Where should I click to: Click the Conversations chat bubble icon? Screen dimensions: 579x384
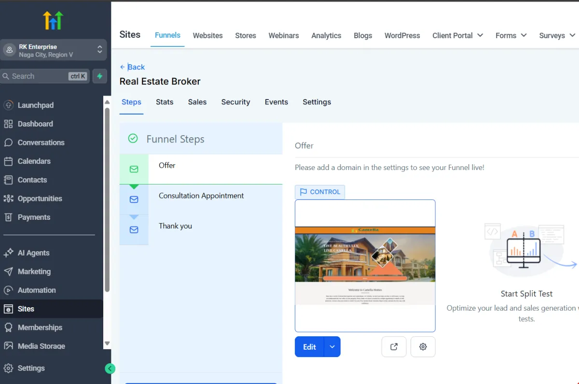click(x=8, y=142)
